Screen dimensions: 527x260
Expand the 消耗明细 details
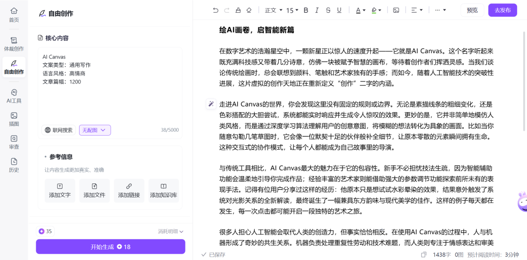point(170,232)
